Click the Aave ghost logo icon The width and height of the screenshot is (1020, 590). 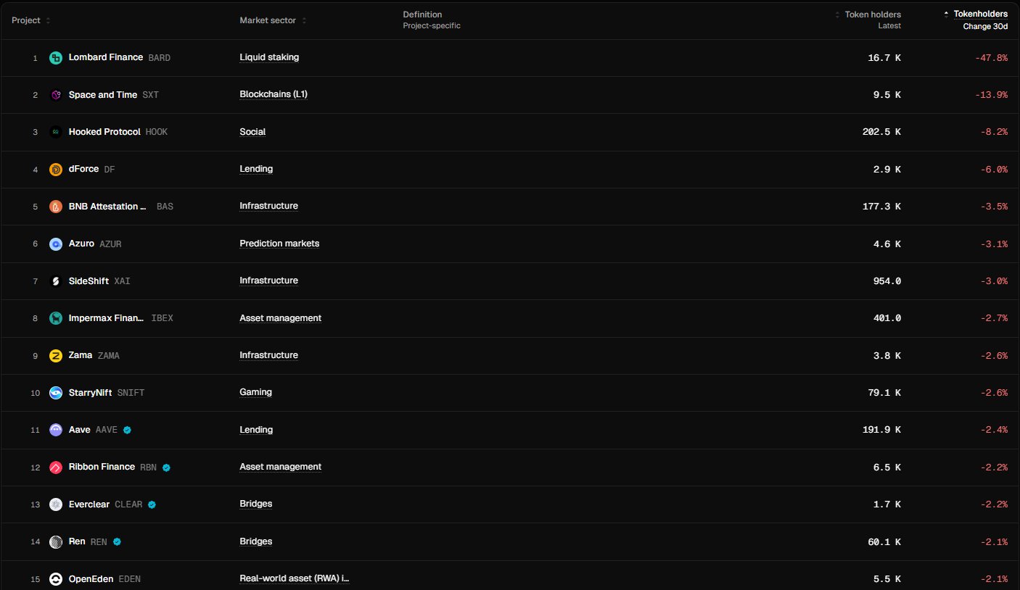click(x=56, y=430)
